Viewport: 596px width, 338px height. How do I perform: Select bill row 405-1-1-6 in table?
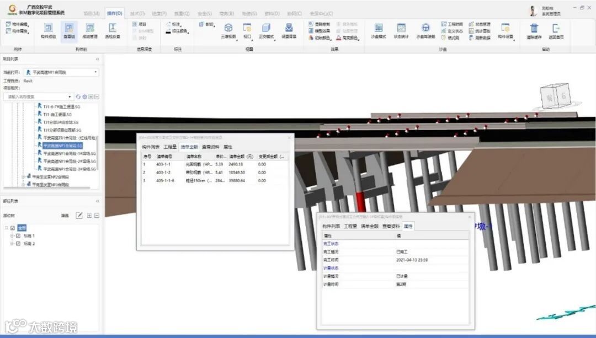pos(215,180)
